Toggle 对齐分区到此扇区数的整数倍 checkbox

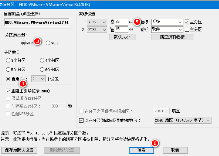pyautogui.click(x=81, y=120)
